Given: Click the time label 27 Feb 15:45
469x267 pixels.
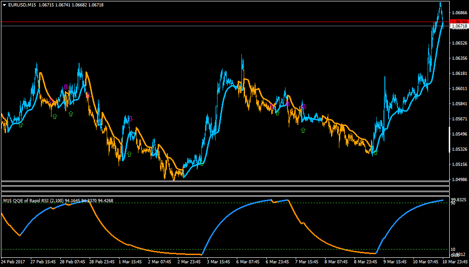Looking at the screenshot, I should click(x=43, y=262).
